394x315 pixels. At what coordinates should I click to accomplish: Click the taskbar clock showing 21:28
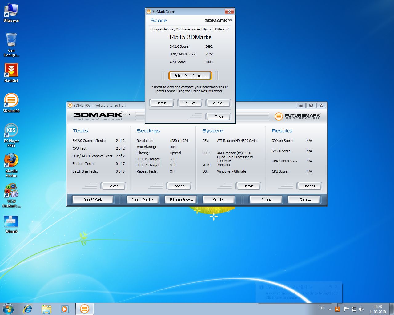(378, 309)
